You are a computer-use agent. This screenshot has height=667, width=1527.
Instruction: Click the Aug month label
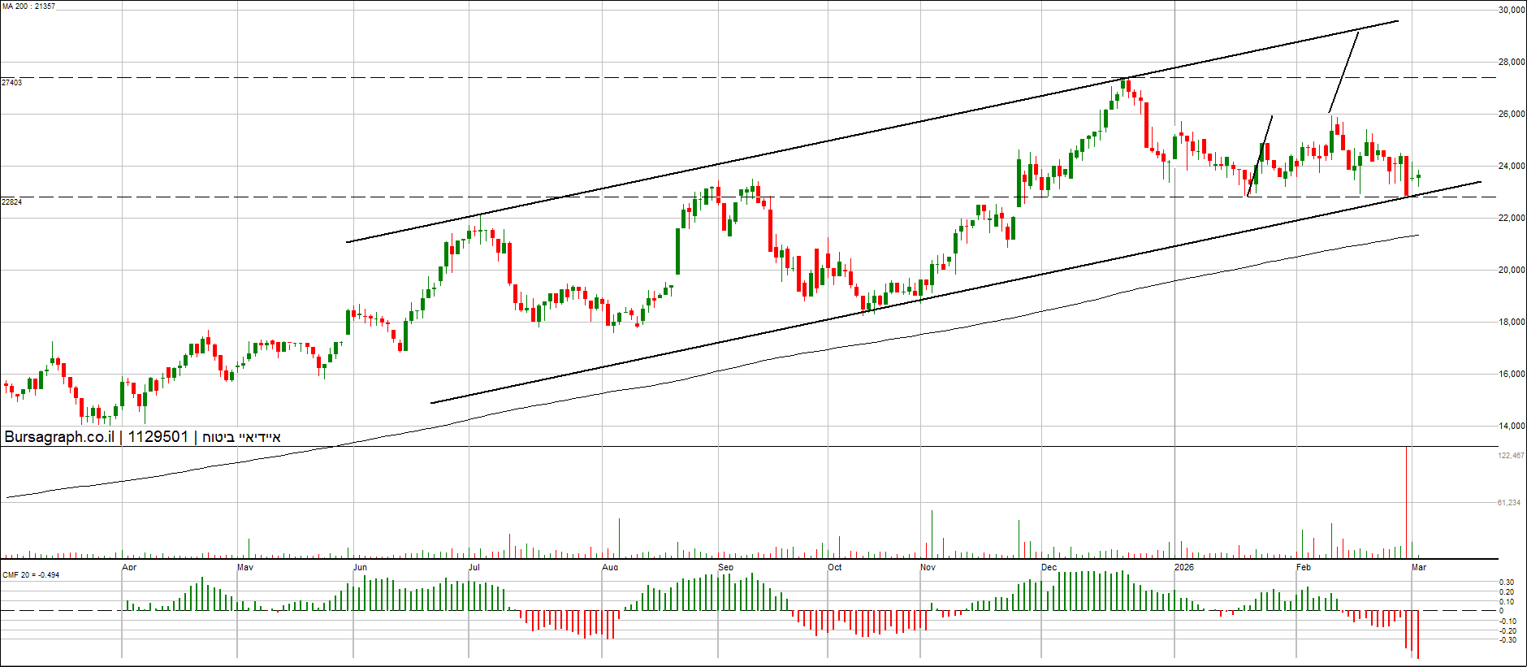pos(610,567)
